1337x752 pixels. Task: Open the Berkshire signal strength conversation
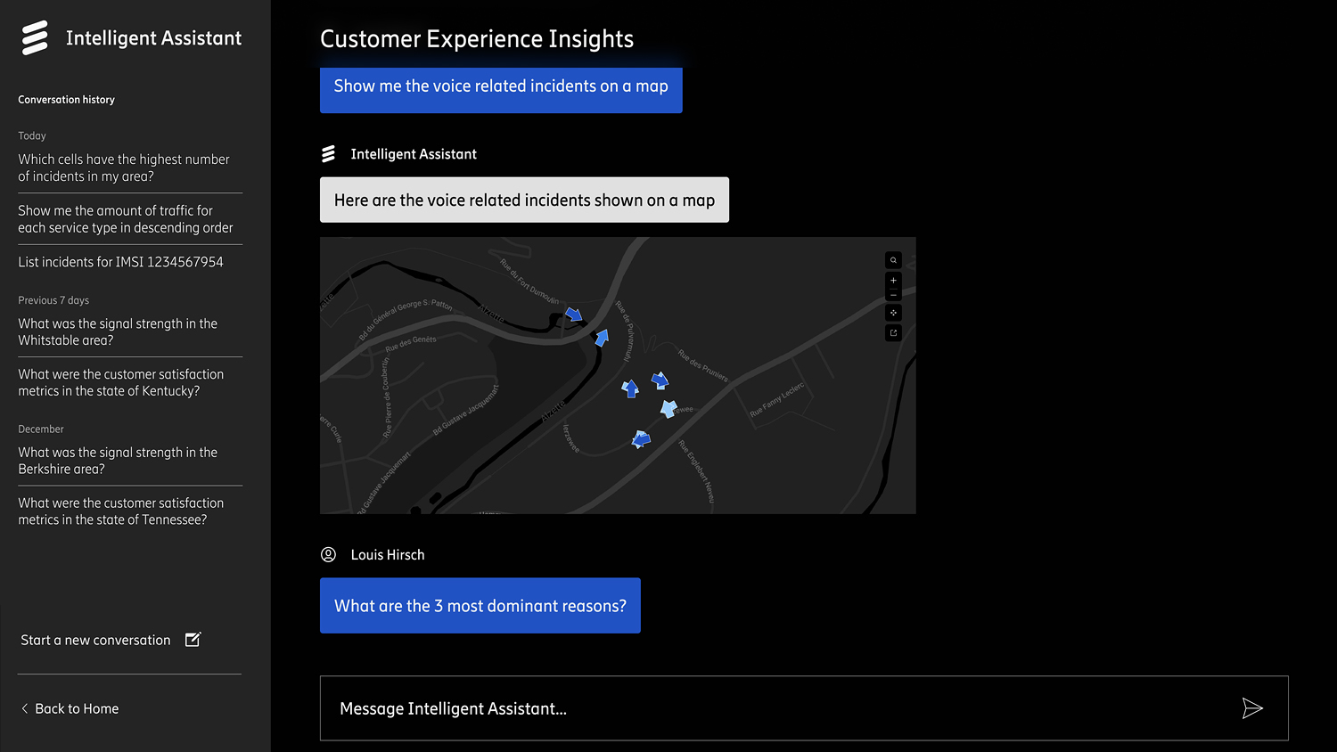[x=118, y=461]
